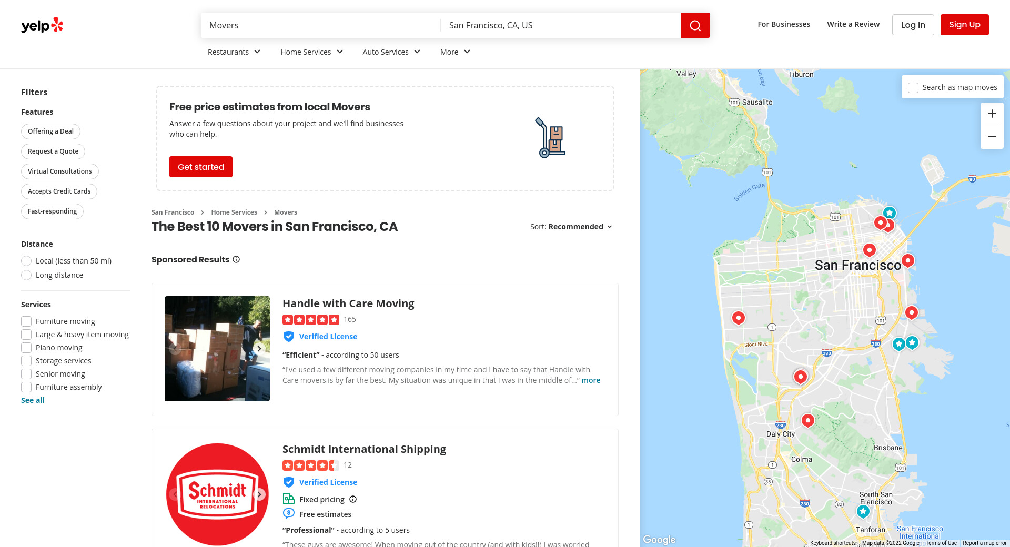Zoom in on the map
Screen dimensions: 1010x547
pos(992,114)
